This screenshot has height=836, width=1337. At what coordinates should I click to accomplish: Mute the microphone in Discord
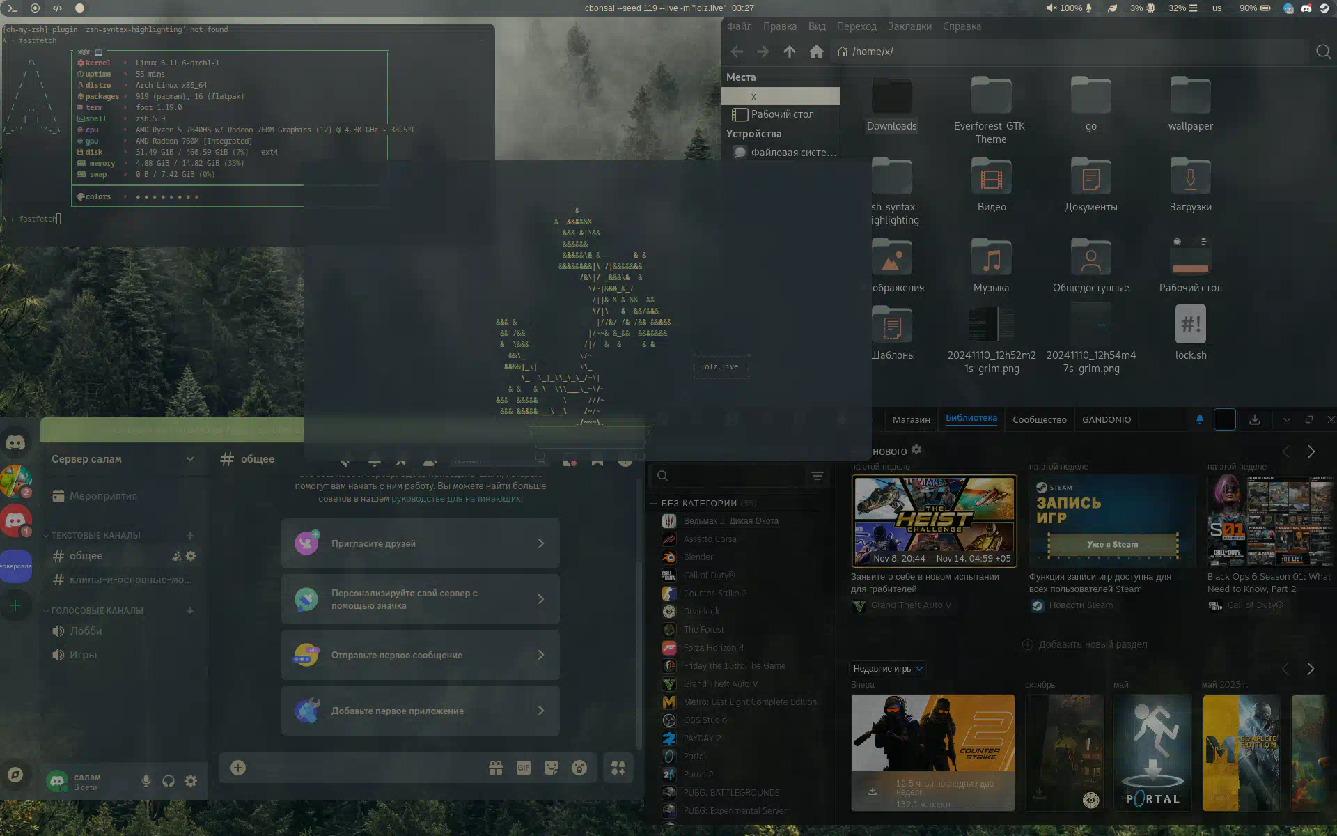146,781
